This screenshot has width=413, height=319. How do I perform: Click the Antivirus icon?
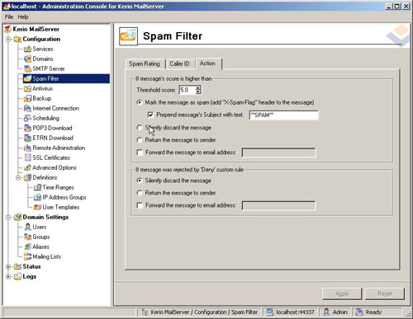27,88
